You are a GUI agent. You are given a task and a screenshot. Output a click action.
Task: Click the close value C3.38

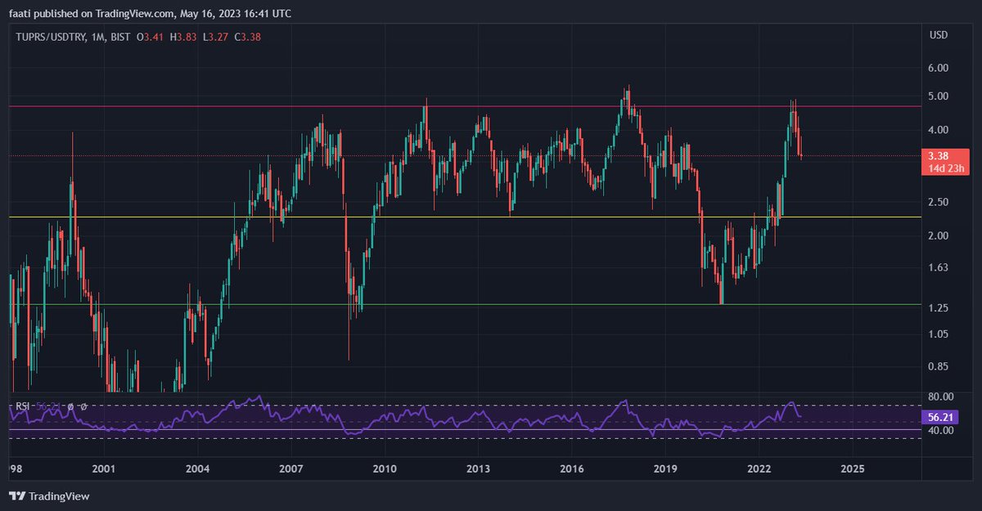(x=248, y=36)
